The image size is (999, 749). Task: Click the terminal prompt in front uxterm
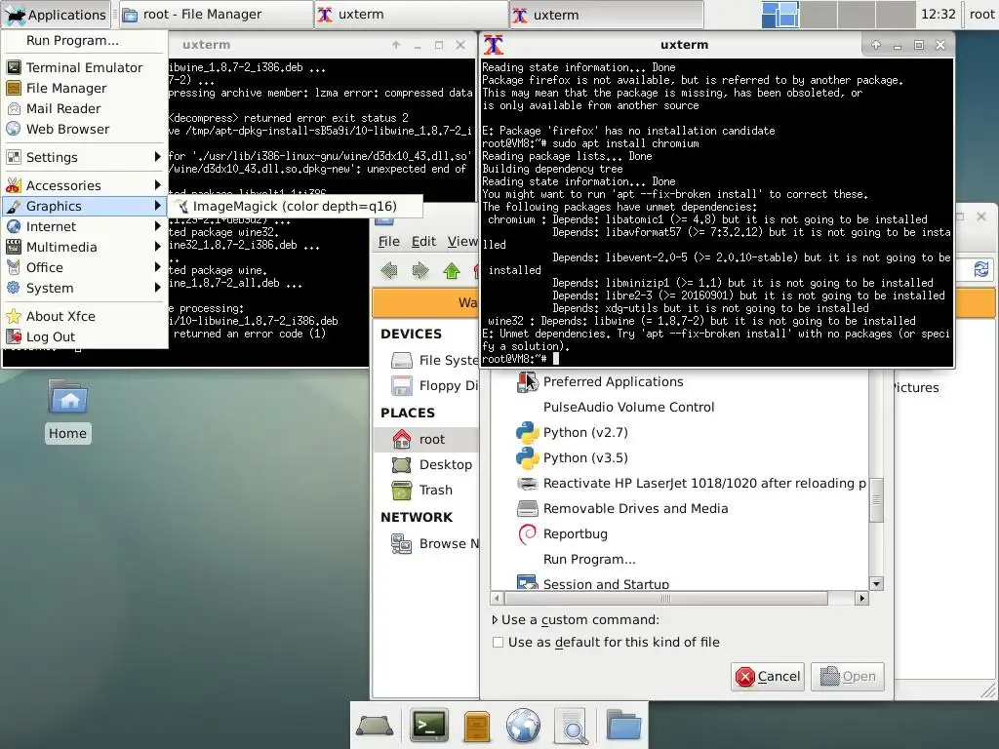click(x=521, y=359)
